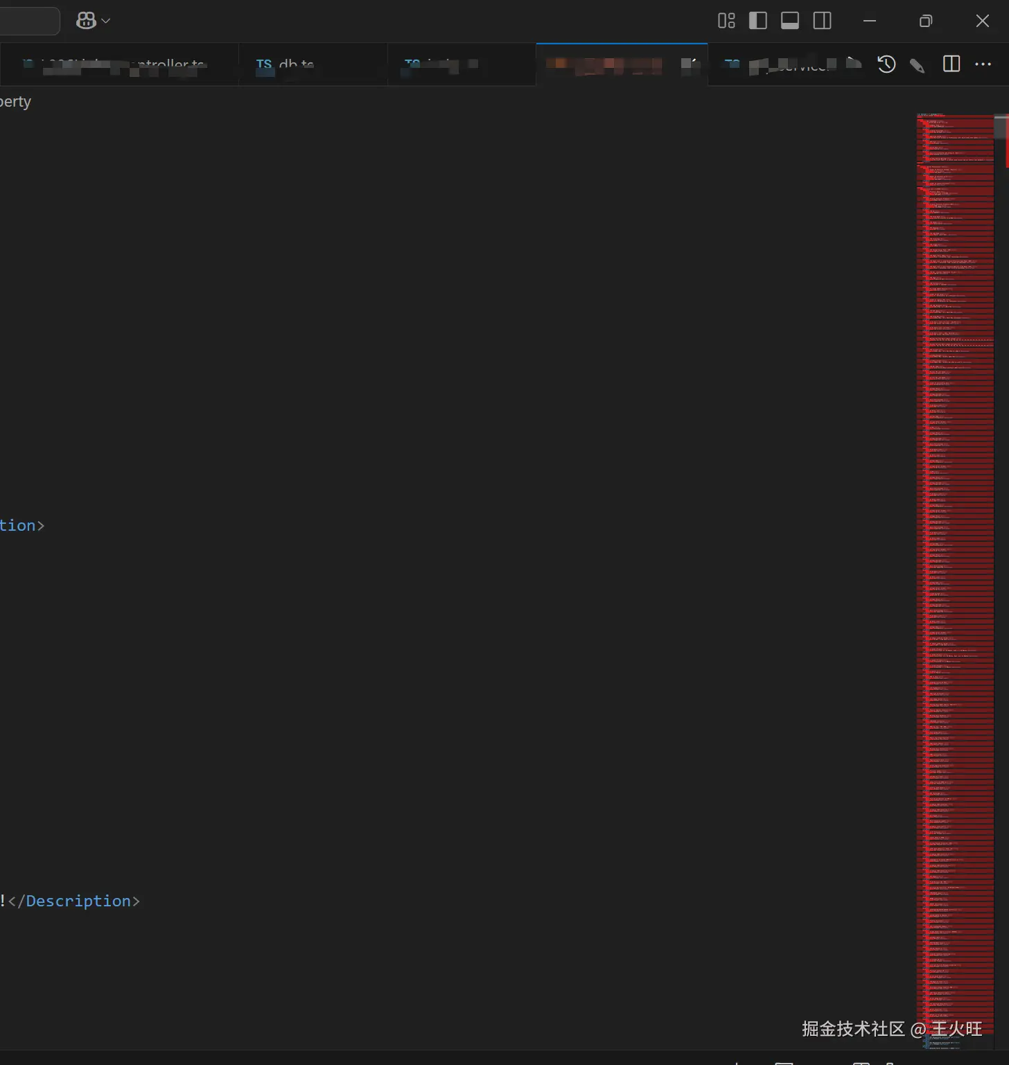The width and height of the screenshot is (1009, 1065).
Task: Expand the Copilot dropdown chevron
Action: click(x=106, y=21)
